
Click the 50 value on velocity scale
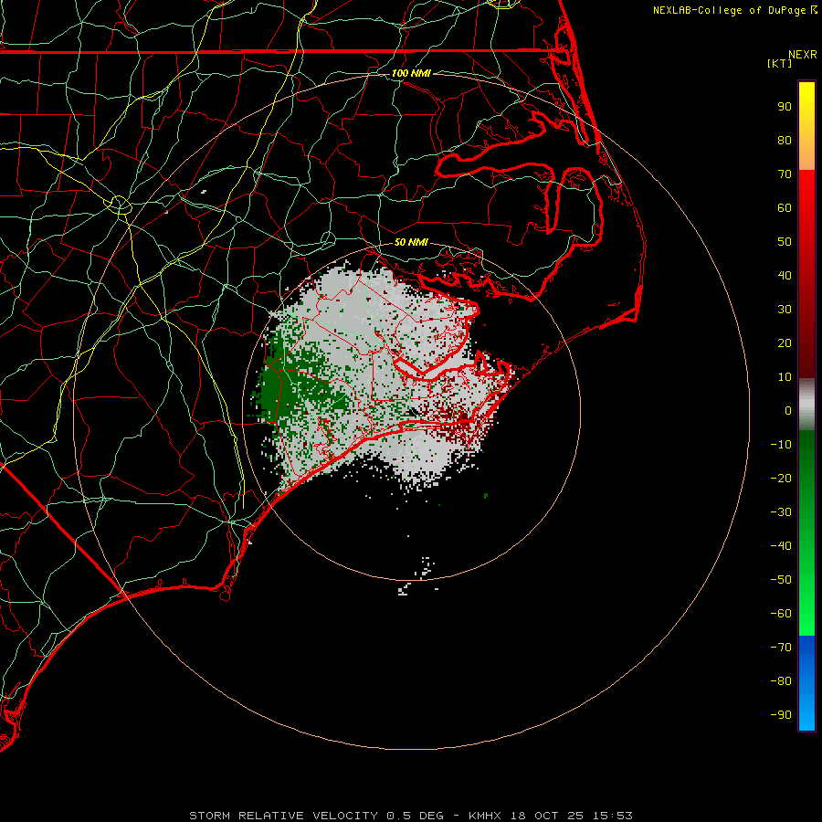(x=785, y=242)
